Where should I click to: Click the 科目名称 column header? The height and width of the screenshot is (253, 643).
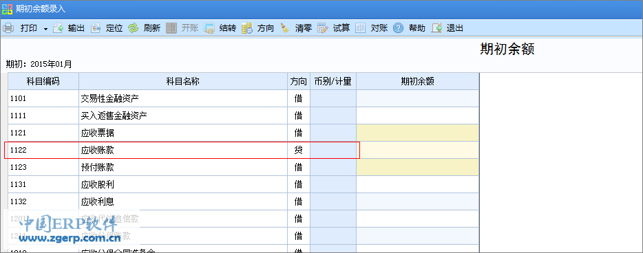[183, 81]
